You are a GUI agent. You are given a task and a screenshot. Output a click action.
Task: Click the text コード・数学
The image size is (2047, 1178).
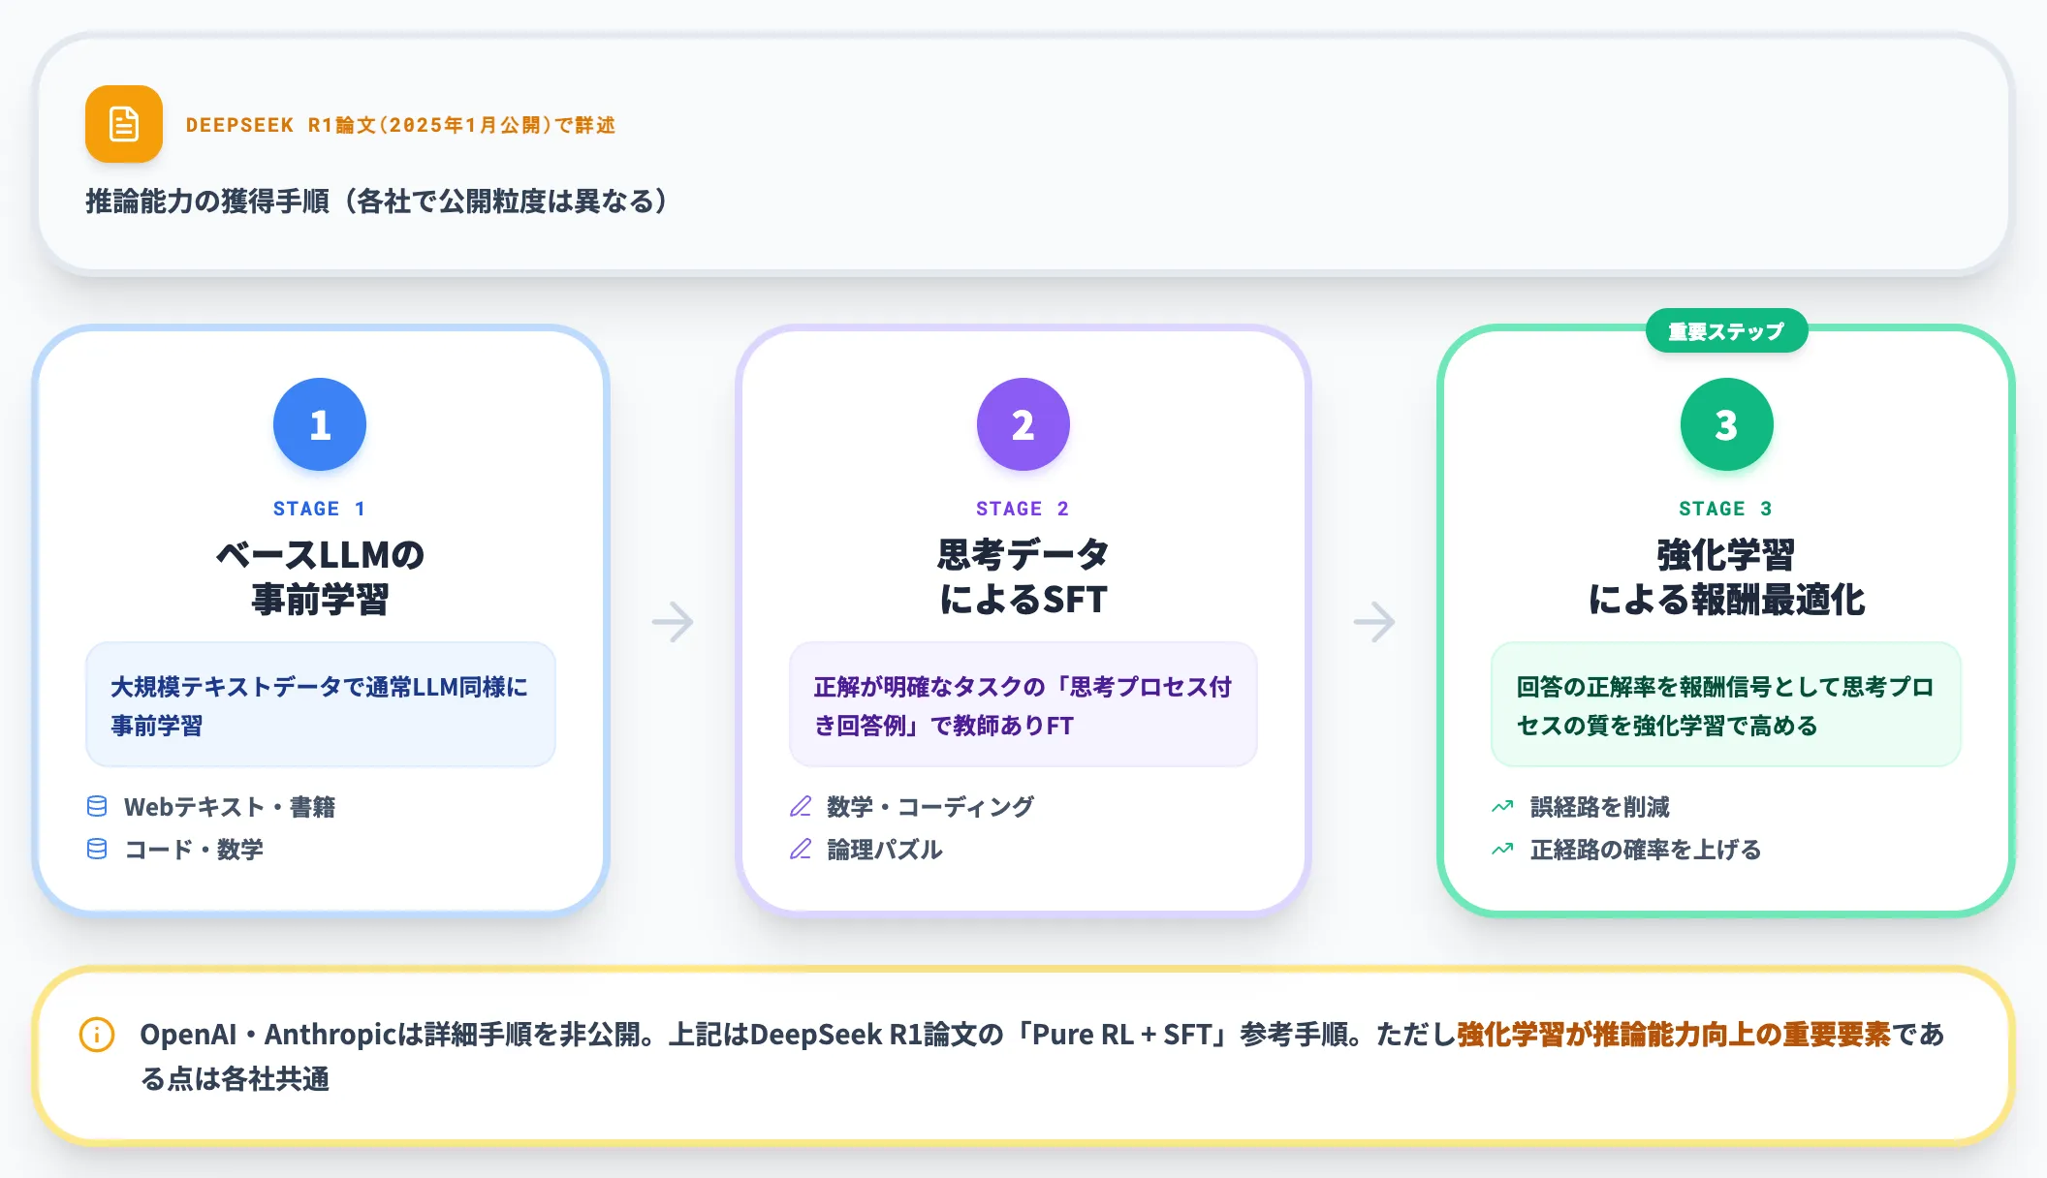pyautogui.click(x=194, y=850)
